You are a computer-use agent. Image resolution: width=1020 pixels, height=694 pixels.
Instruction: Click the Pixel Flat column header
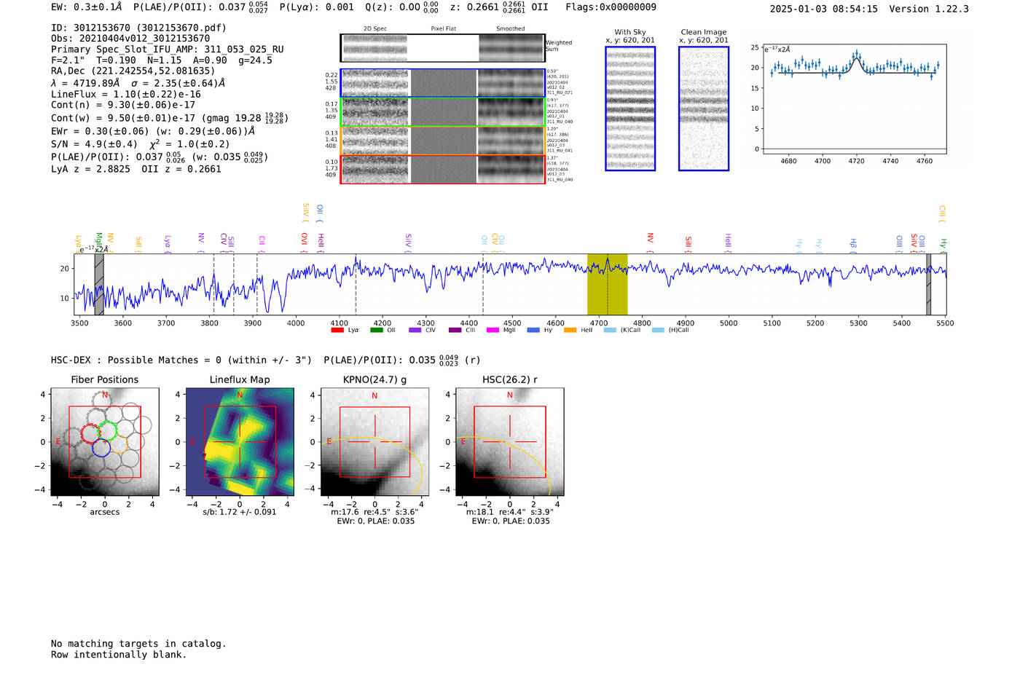tap(443, 29)
